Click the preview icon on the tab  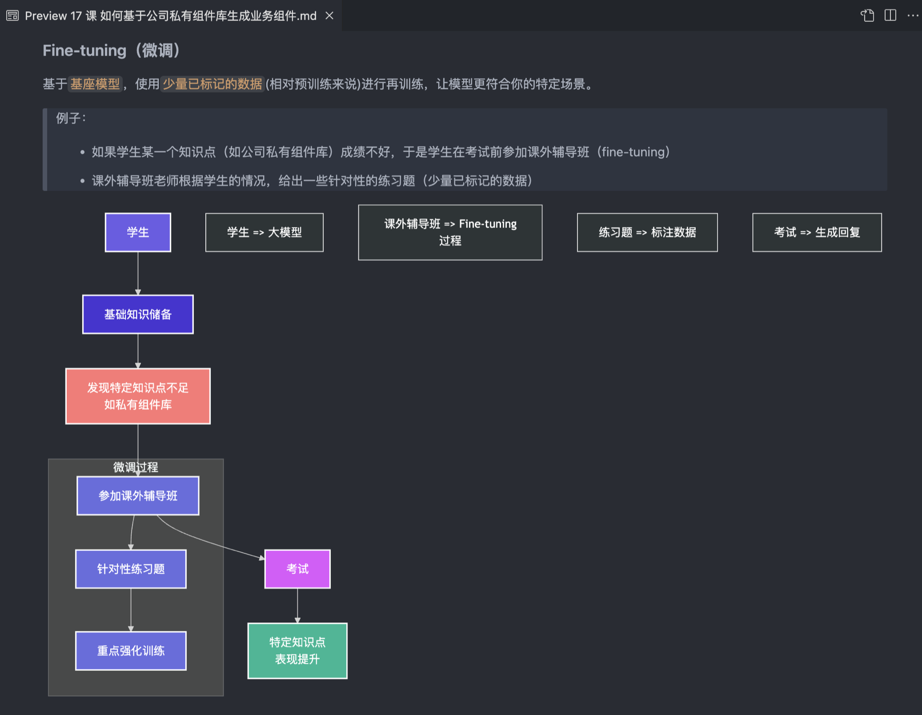(x=12, y=16)
